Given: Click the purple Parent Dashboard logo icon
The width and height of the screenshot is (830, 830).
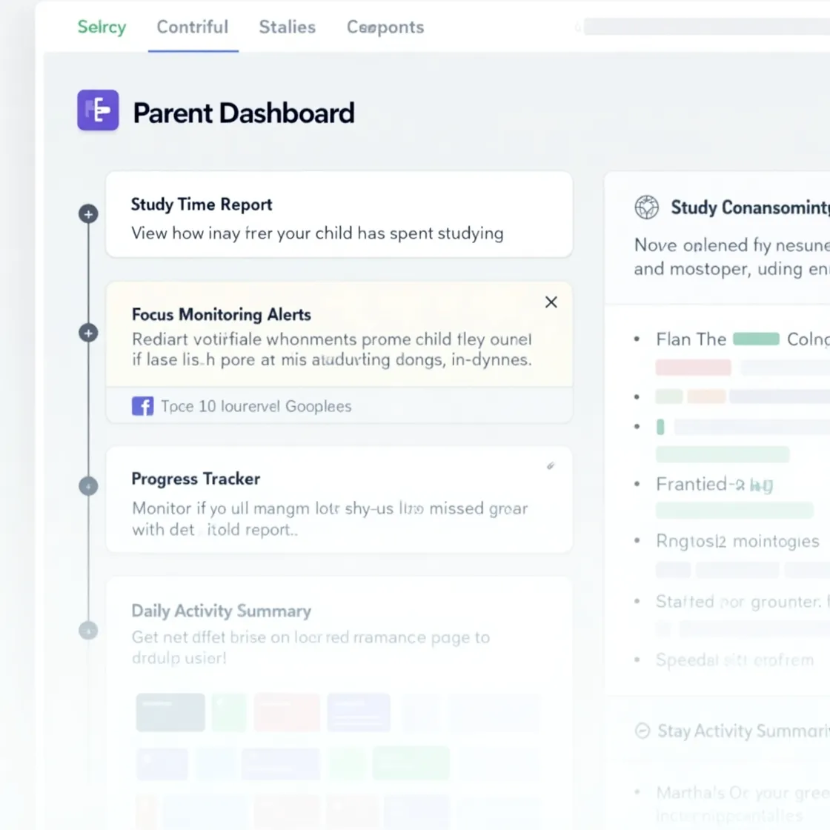Looking at the screenshot, I should click(98, 110).
